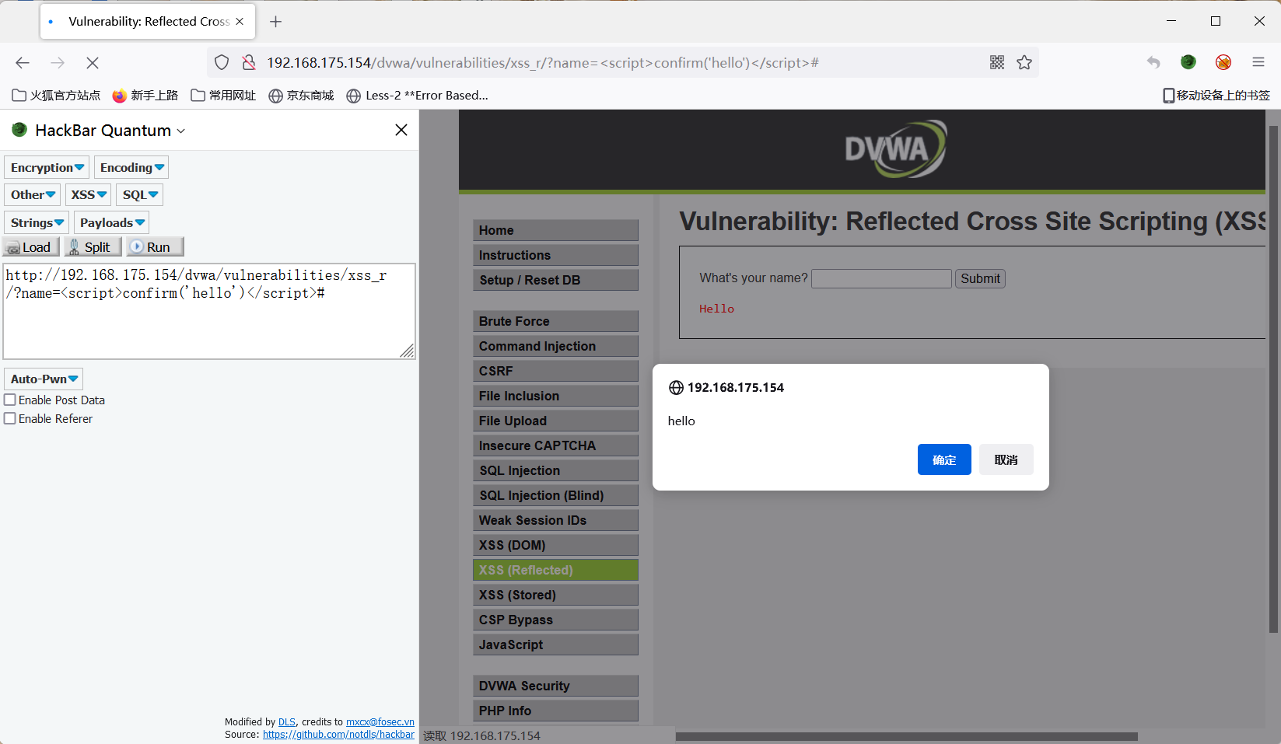Close the Vulnerability tab
Screen dimensions: 1281x744
(x=240, y=22)
